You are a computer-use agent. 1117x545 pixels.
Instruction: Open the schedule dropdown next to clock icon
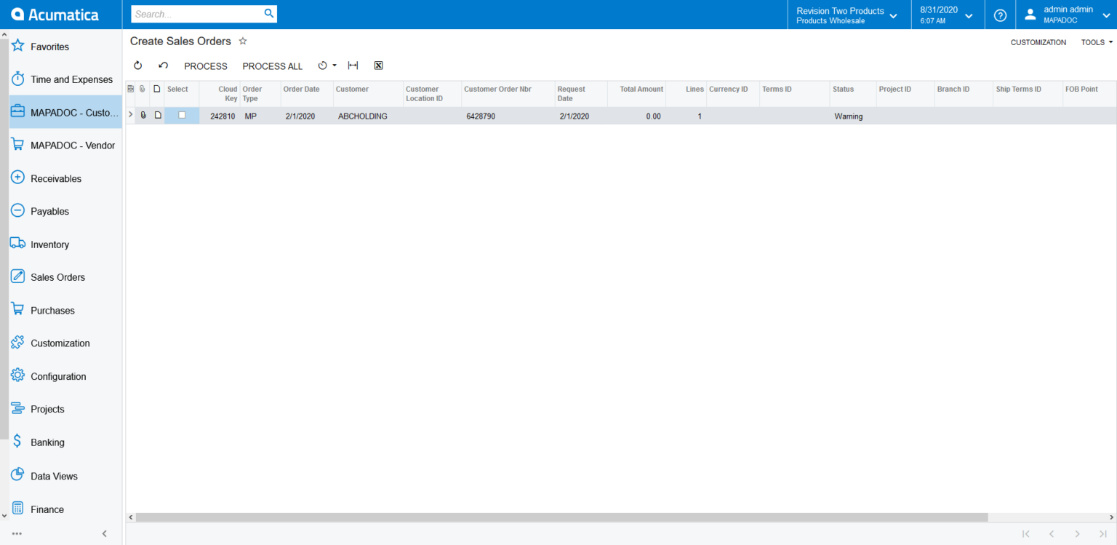click(334, 65)
